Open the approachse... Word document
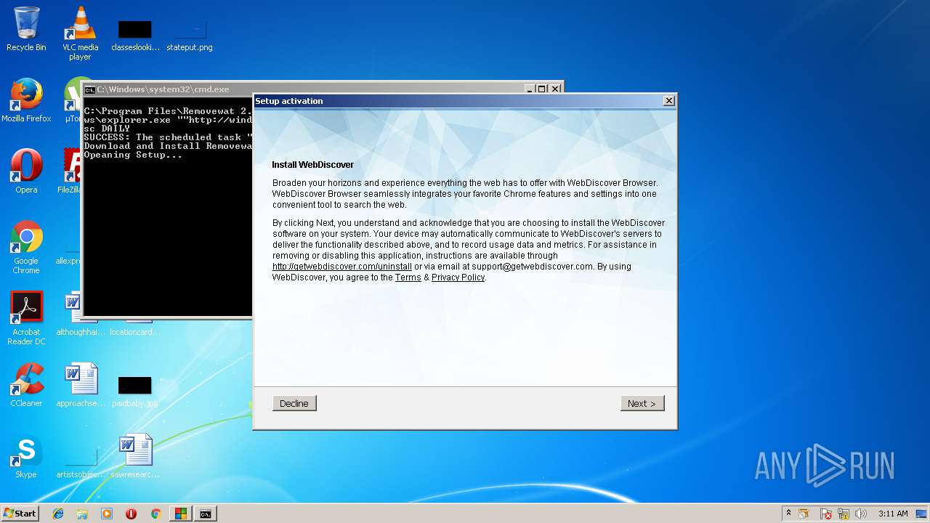This screenshot has height=523, width=930. [x=81, y=385]
